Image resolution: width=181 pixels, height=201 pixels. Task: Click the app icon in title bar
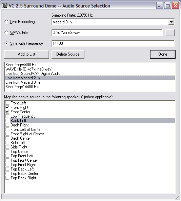[x=5, y=6]
